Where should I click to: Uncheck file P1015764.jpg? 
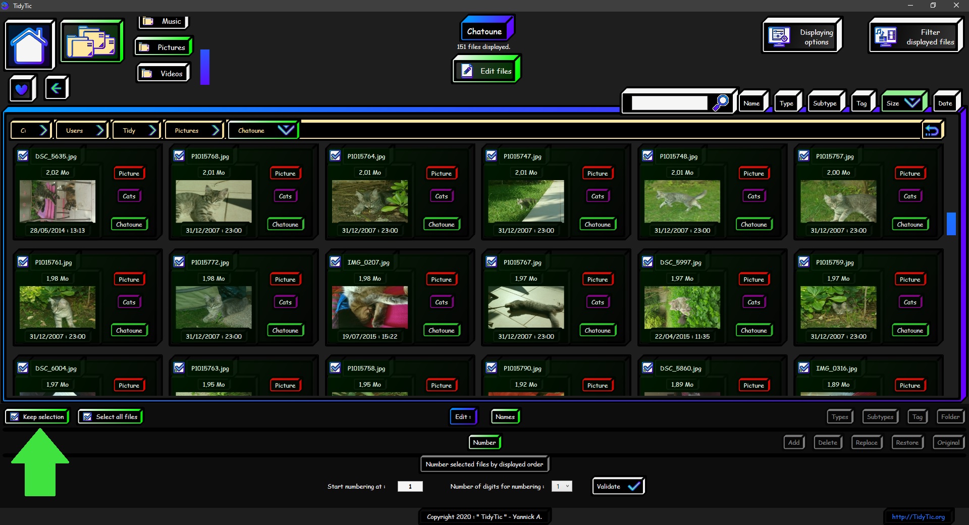(335, 156)
